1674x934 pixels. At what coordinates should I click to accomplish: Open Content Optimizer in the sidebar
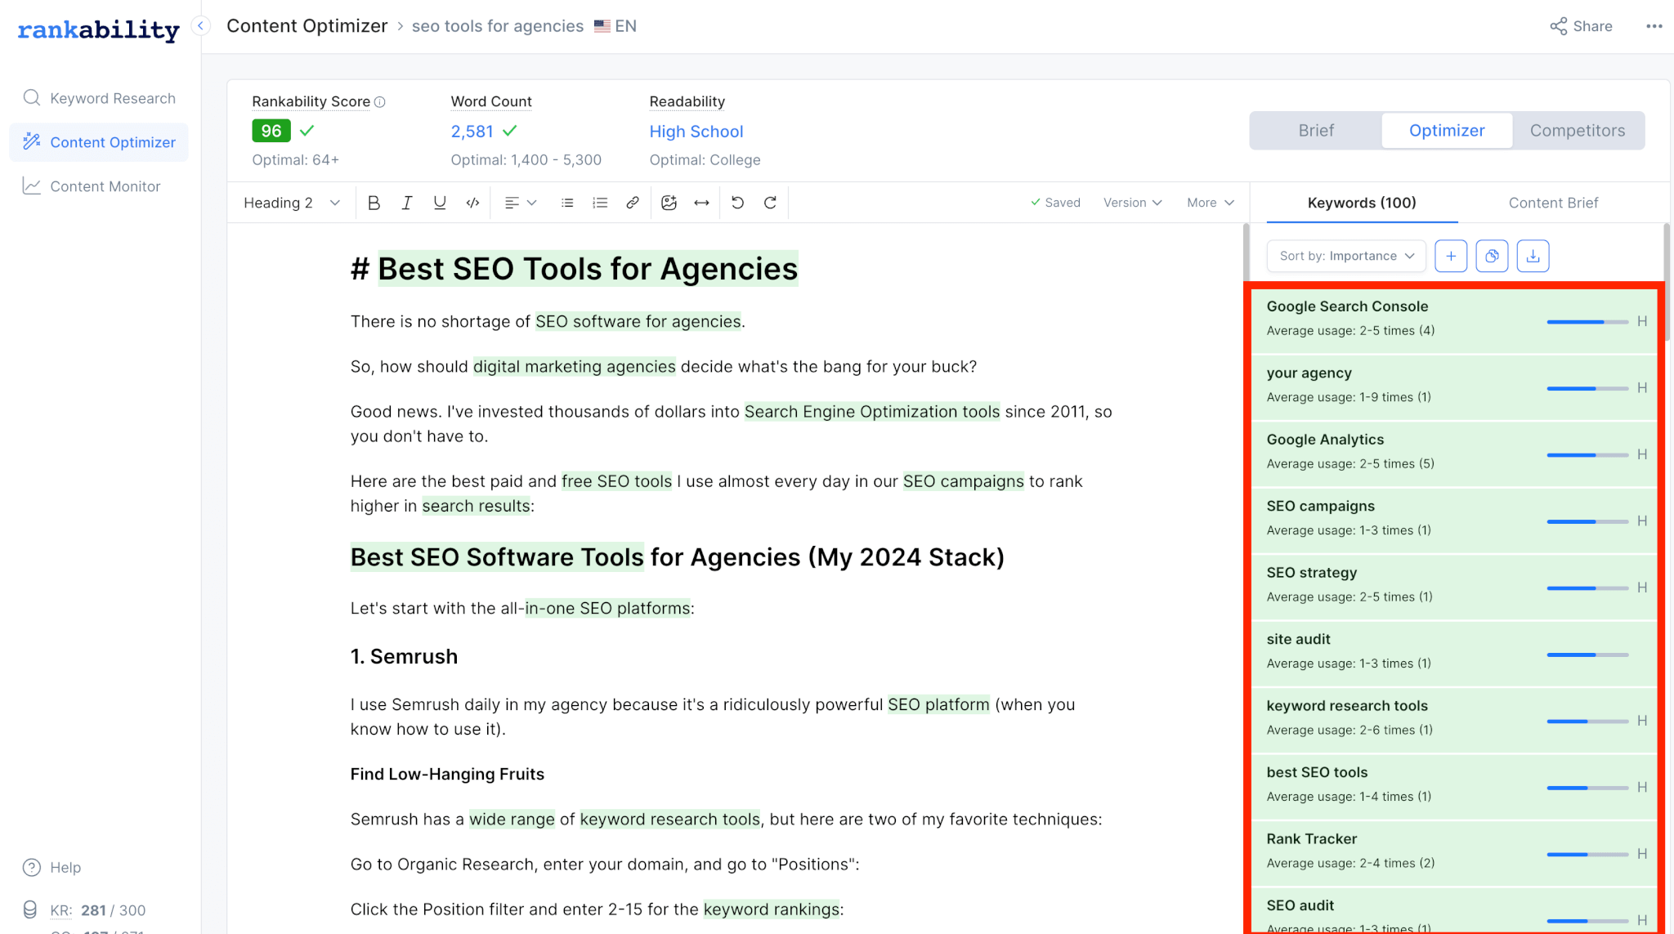click(99, 142)
